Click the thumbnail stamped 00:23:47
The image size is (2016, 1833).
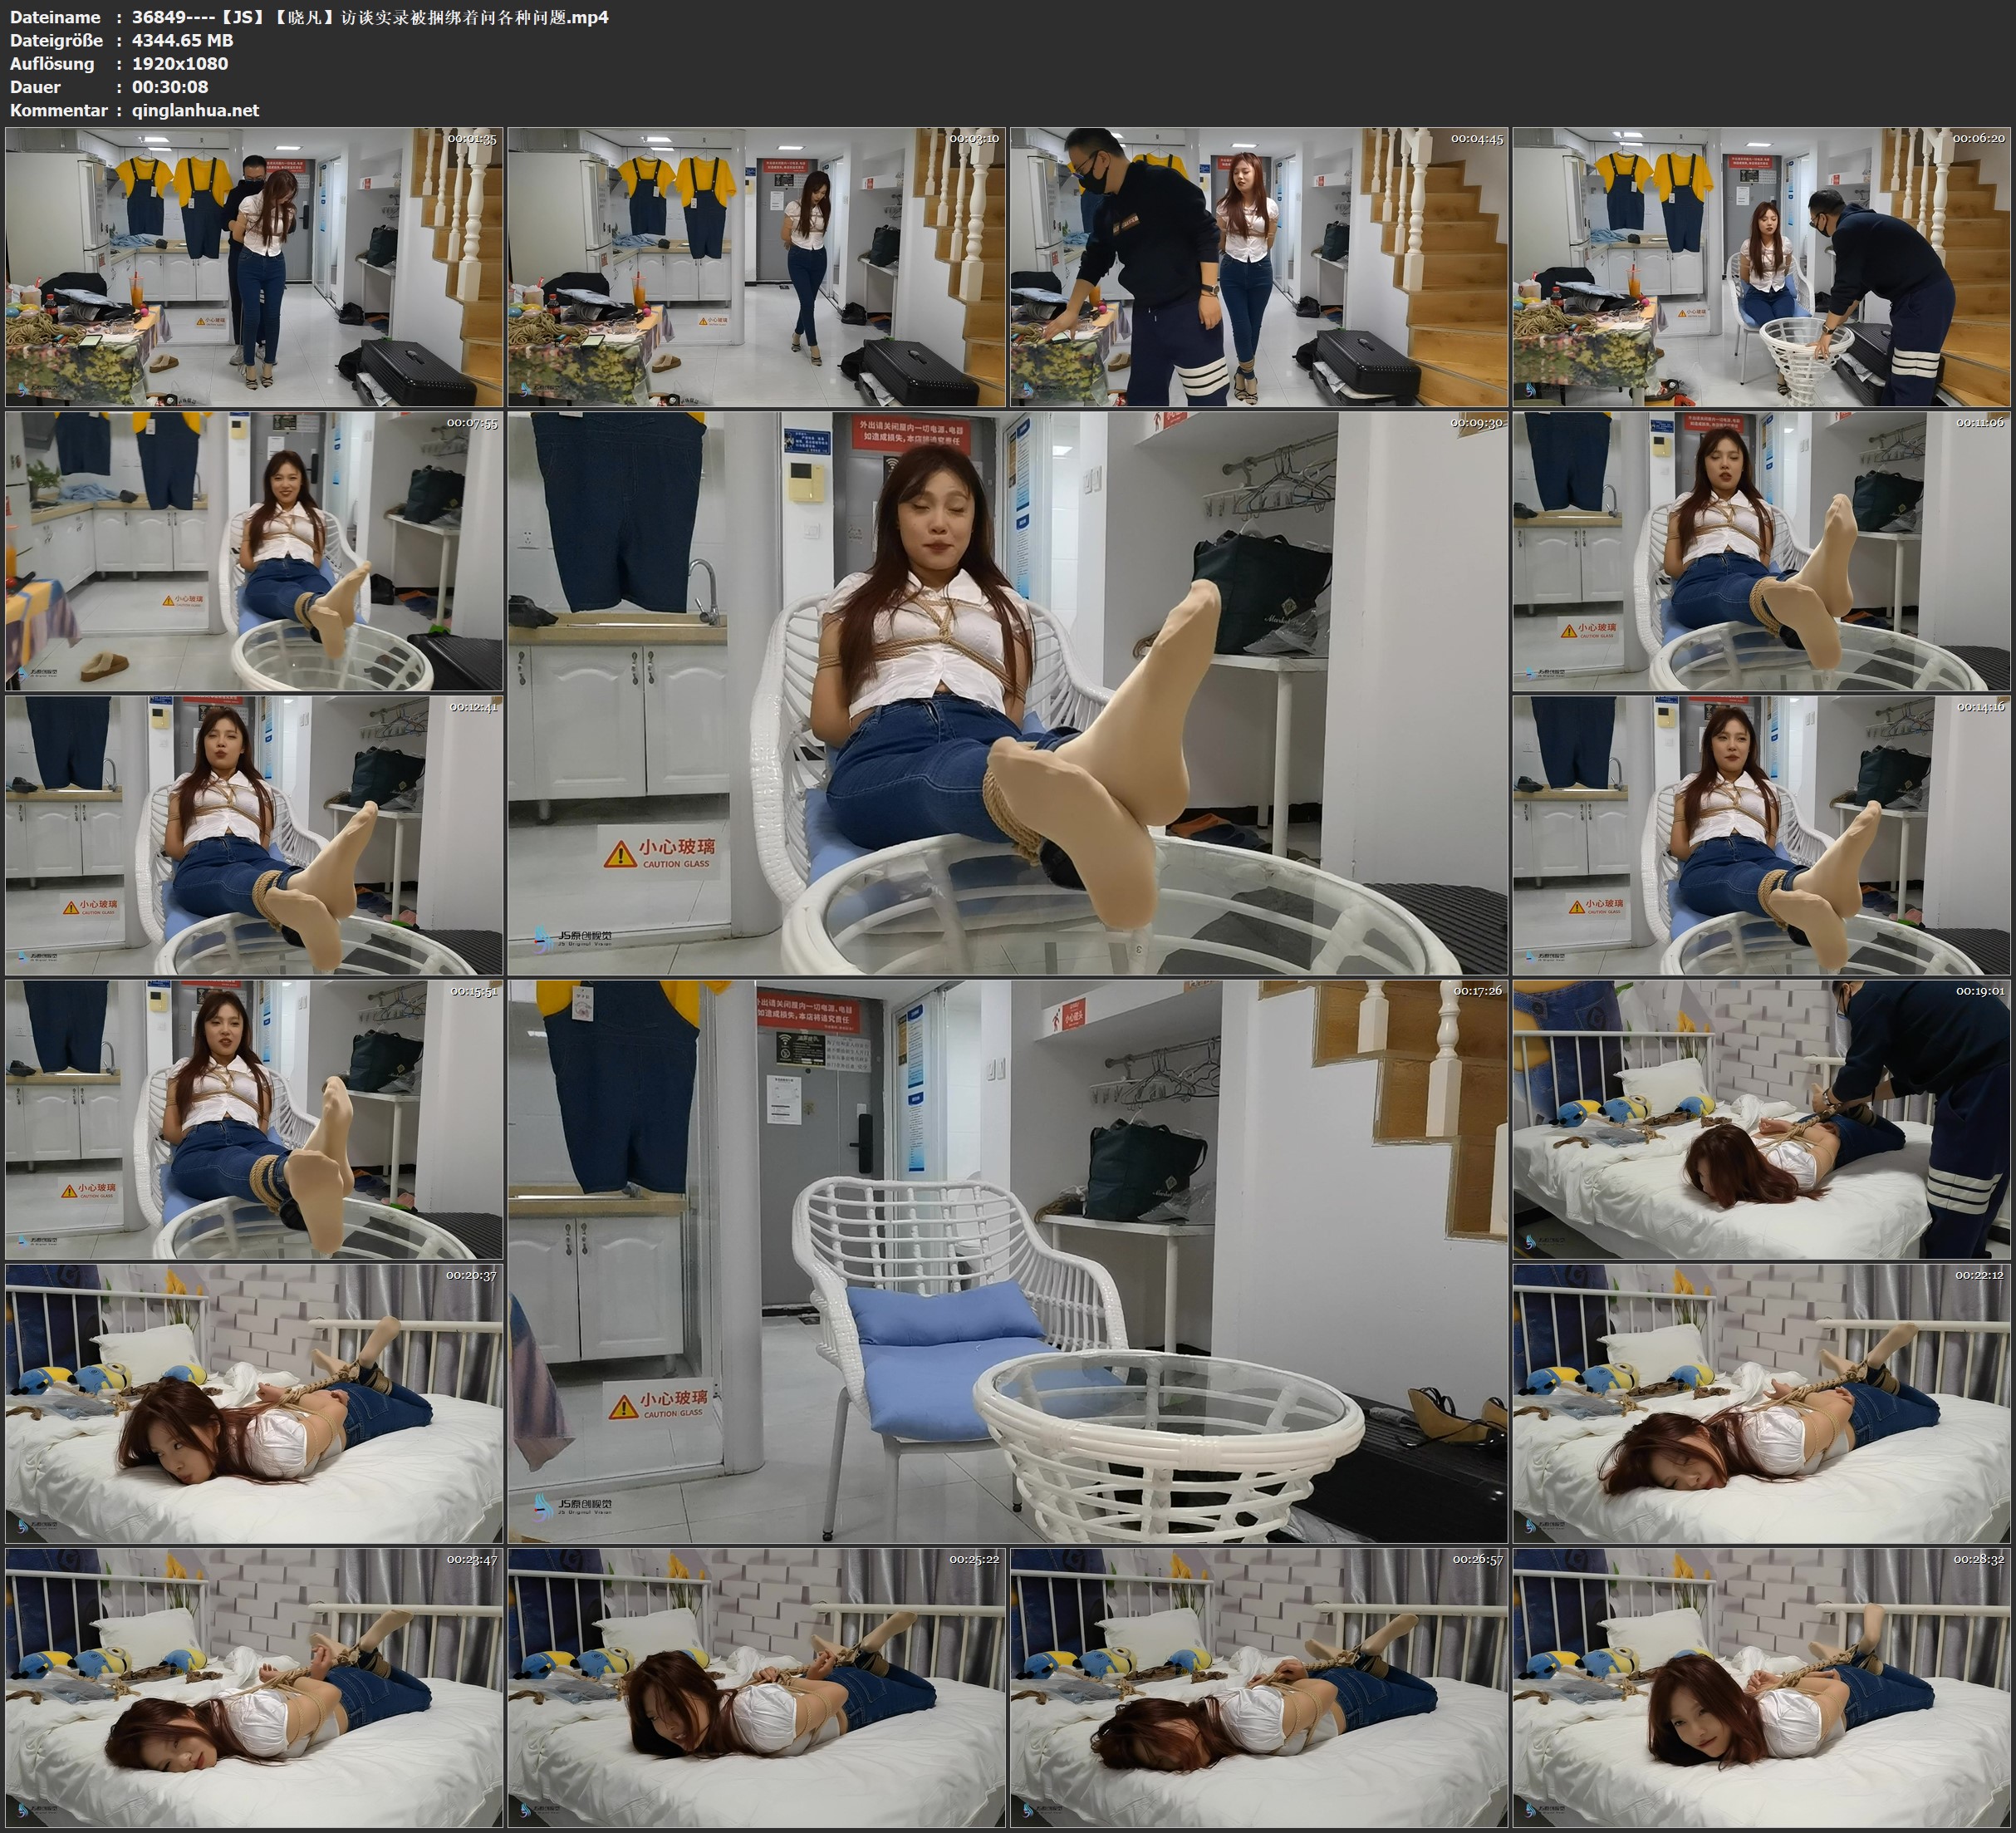tap(254, 1687)
